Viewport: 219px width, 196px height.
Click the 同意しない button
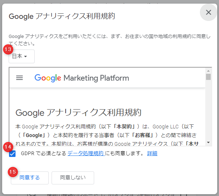[73, 178]
